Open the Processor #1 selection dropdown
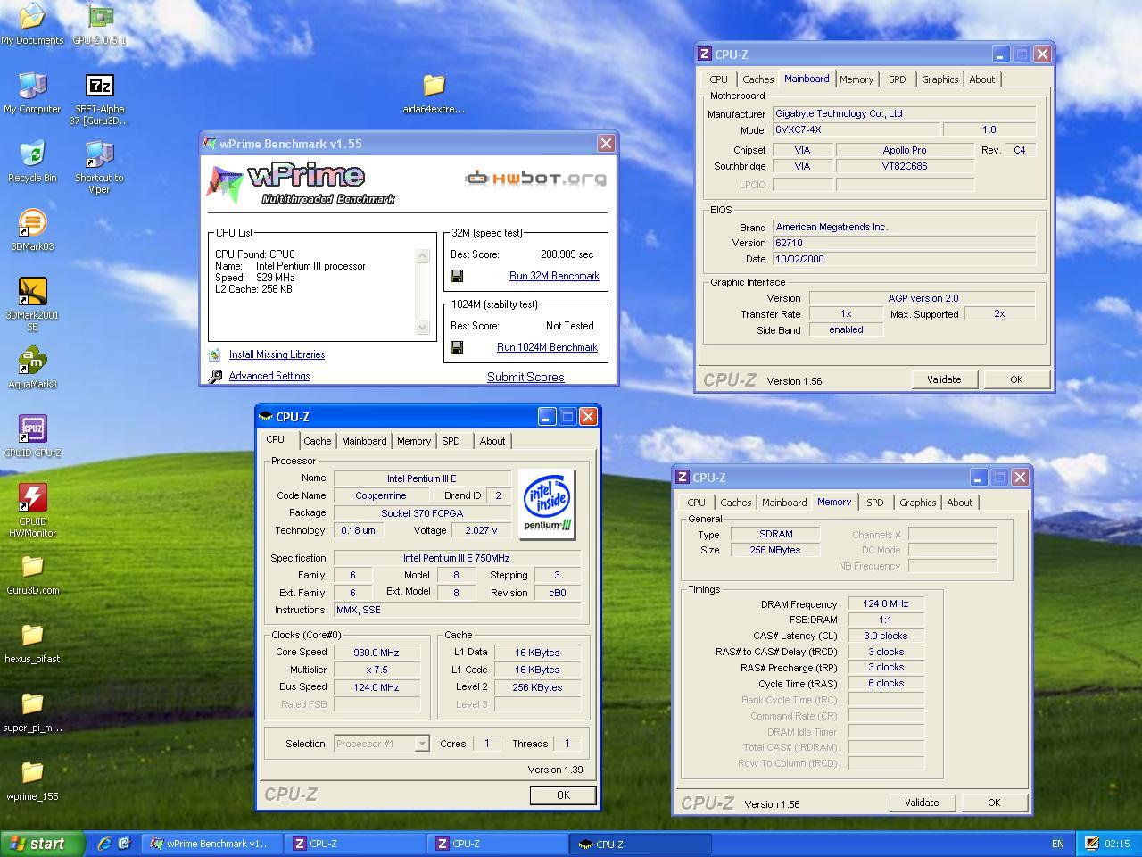 tap(382, 744)
